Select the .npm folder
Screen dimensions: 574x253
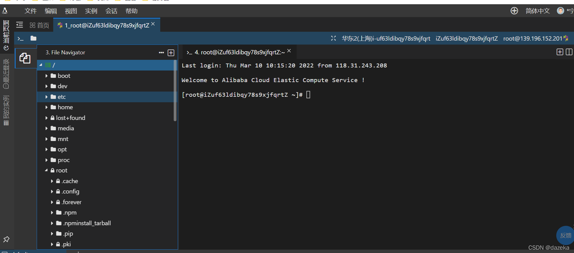[107, 212]
